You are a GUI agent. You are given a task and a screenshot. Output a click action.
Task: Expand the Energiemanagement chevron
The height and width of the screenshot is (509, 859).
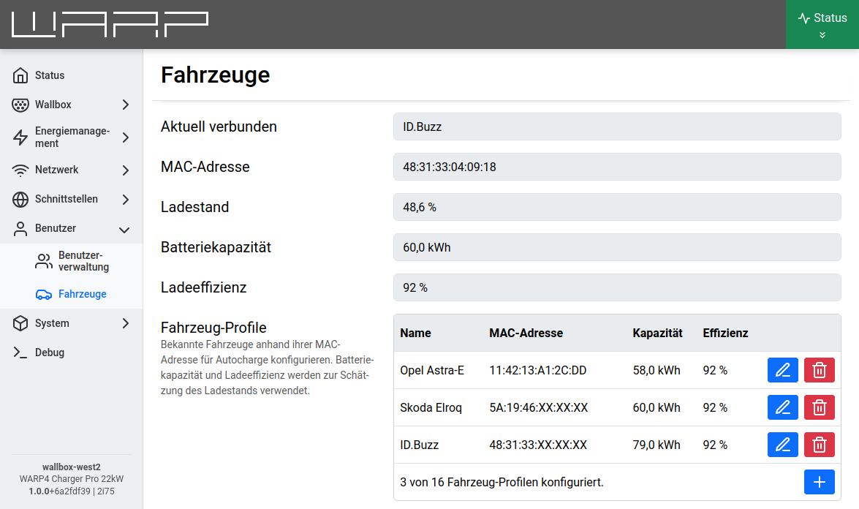126,137
